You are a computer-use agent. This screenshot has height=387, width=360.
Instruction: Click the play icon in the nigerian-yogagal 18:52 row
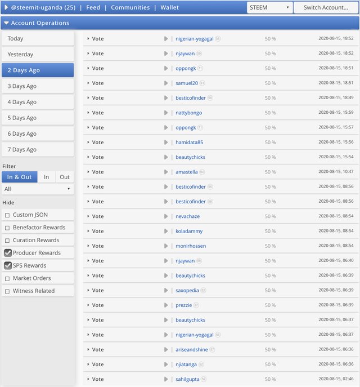click(x=166, y=39)
